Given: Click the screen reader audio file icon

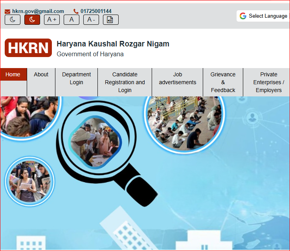Looking at the screenshot, I should [x=110, y=20].
